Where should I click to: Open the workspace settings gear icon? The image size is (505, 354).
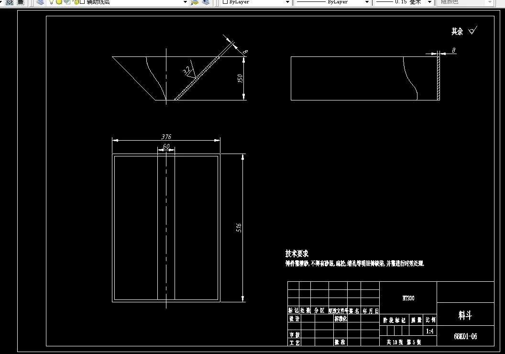click(x=10, y=2)
